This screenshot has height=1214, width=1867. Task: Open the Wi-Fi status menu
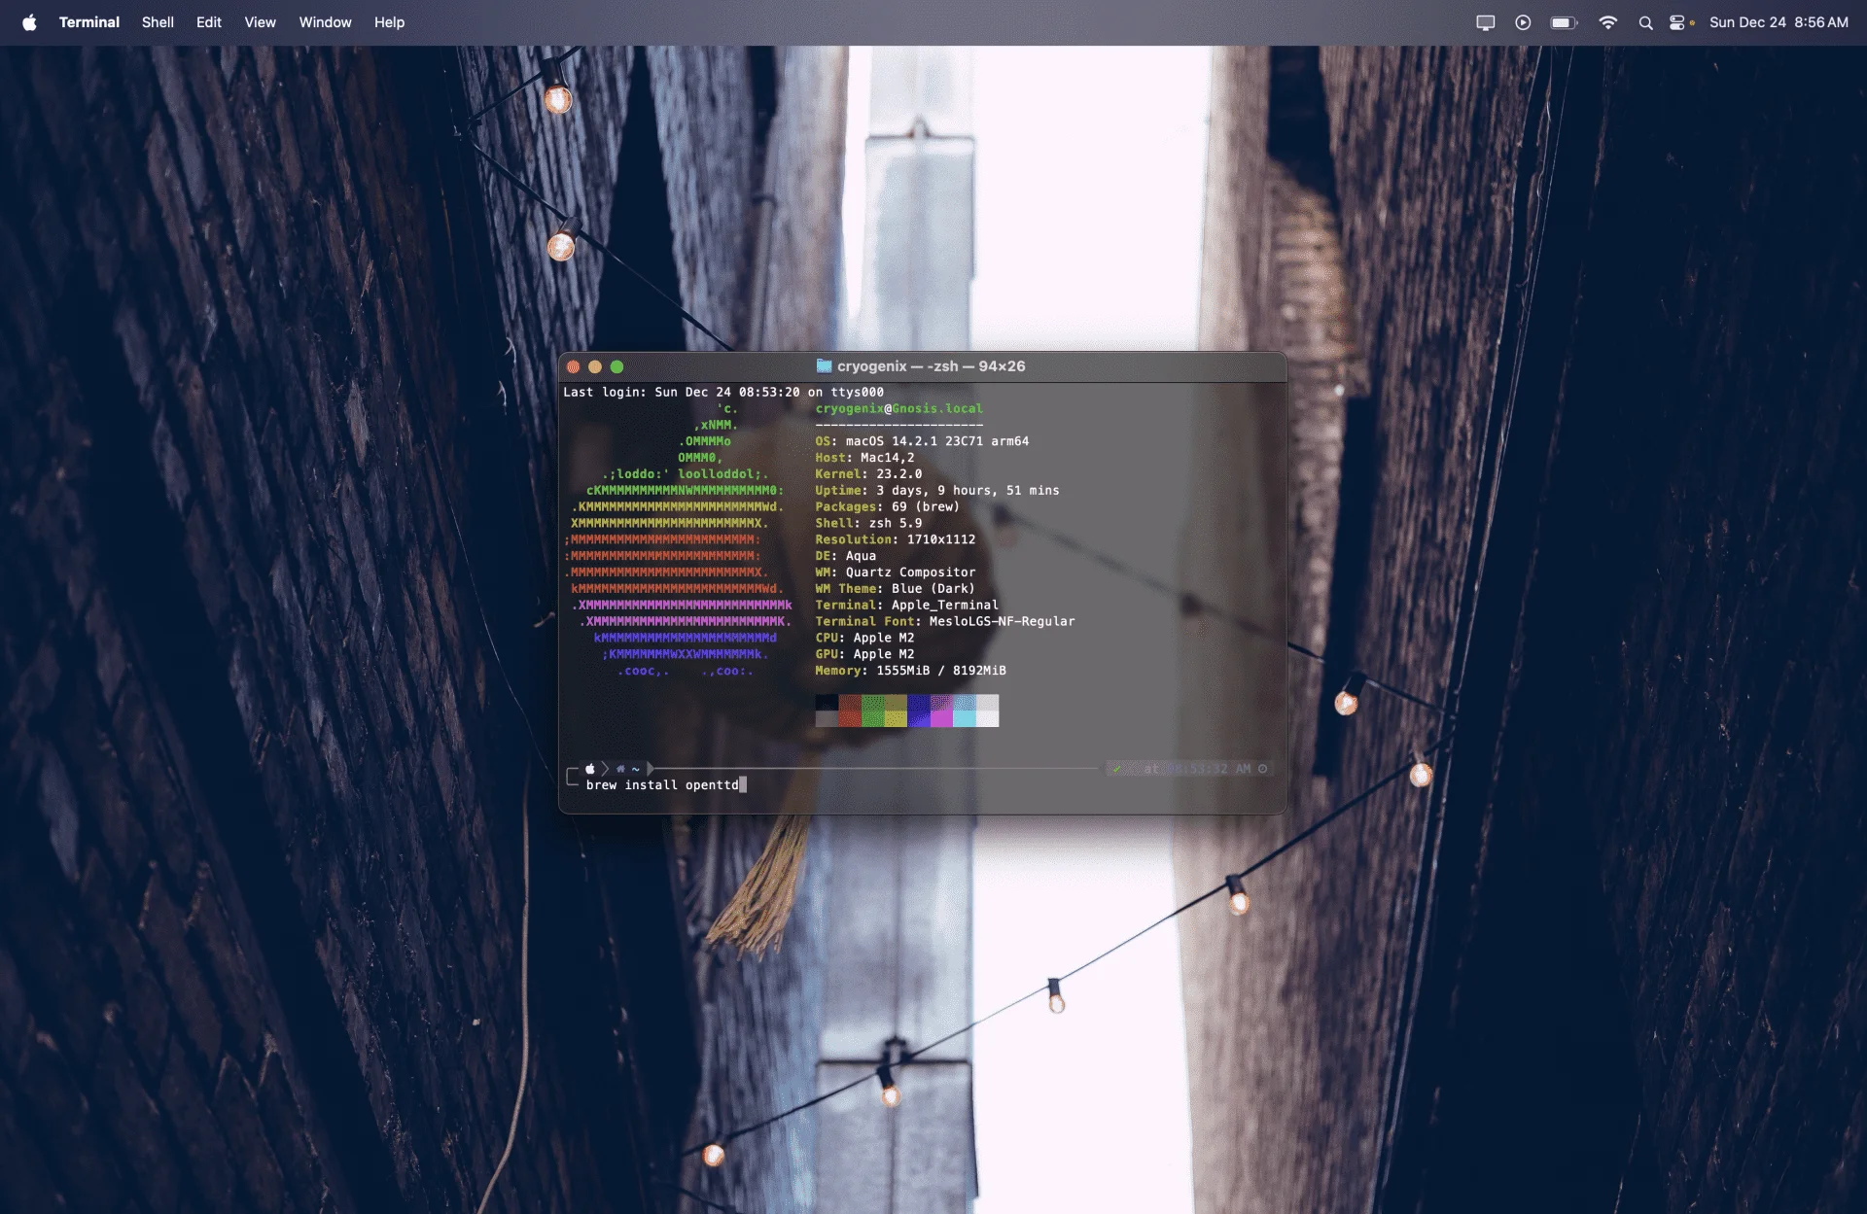1607,22
